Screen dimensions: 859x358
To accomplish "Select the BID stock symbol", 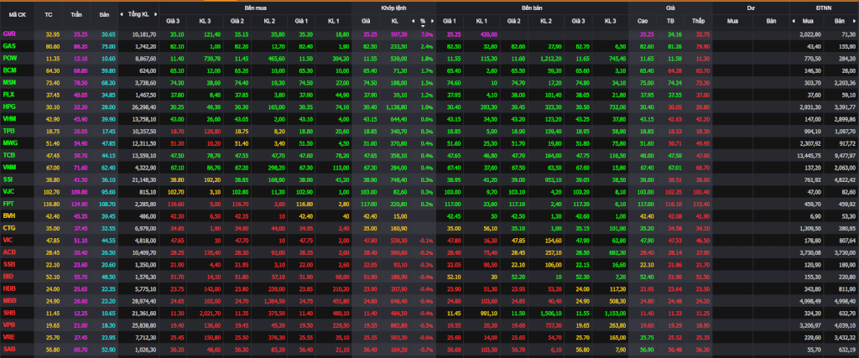I will (8, 276).
